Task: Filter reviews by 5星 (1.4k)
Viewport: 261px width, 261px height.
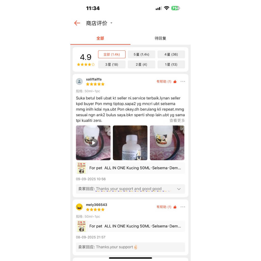Action: coord(141,55)
